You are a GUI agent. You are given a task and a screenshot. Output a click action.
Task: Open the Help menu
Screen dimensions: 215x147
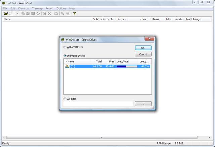[x=72, y=8]
